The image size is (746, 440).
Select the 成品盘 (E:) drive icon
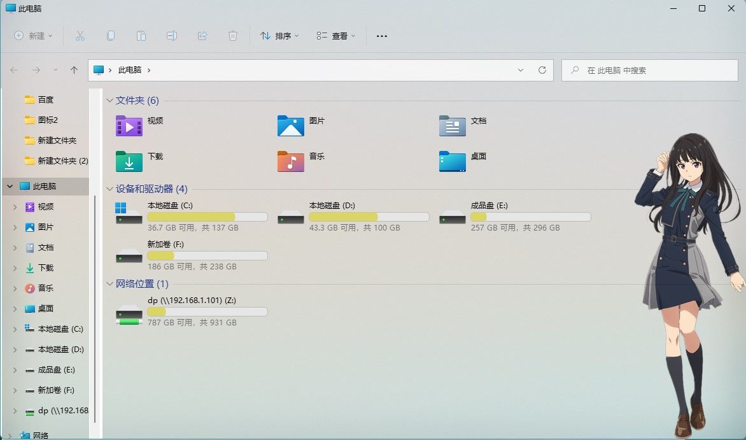coord(453,218)
